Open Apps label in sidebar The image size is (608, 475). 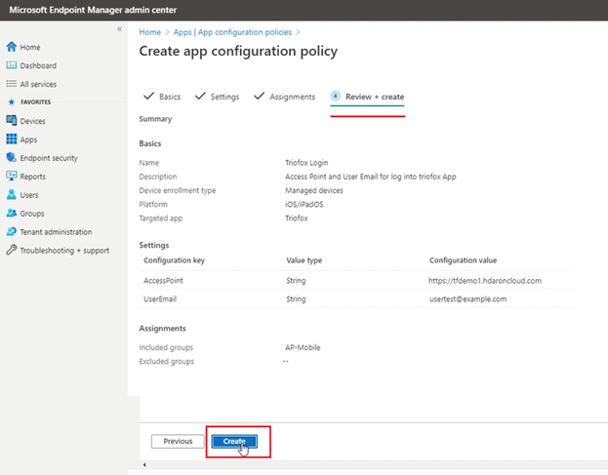28,139
